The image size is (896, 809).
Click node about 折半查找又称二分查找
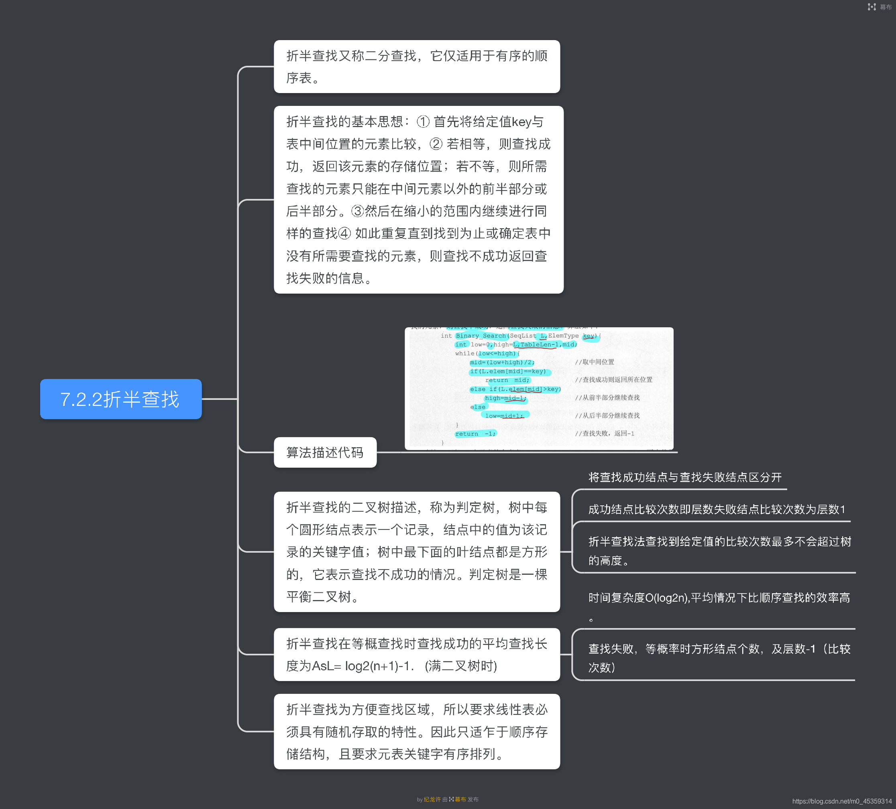[x=417, y=67]
